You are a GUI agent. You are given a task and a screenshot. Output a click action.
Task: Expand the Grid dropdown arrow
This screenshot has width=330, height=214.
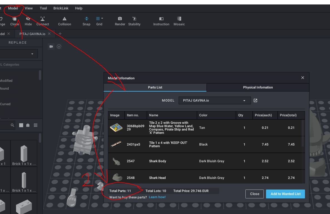pos(102,19)
